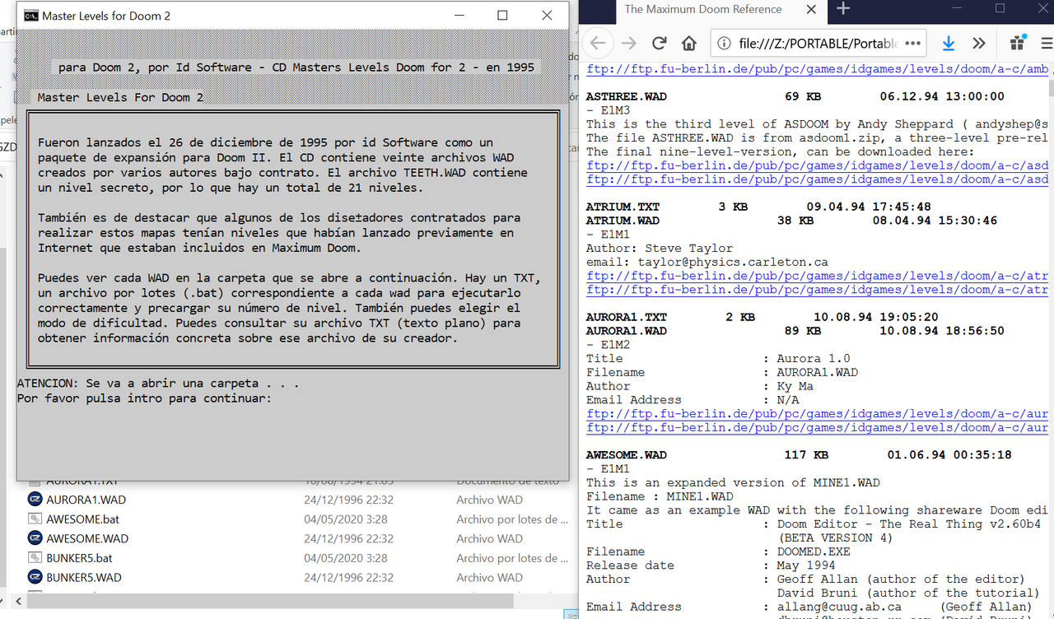This screenshot has width=1054, height=619.
Task: Open the What's New gift icon
Action: point(1017,43)
